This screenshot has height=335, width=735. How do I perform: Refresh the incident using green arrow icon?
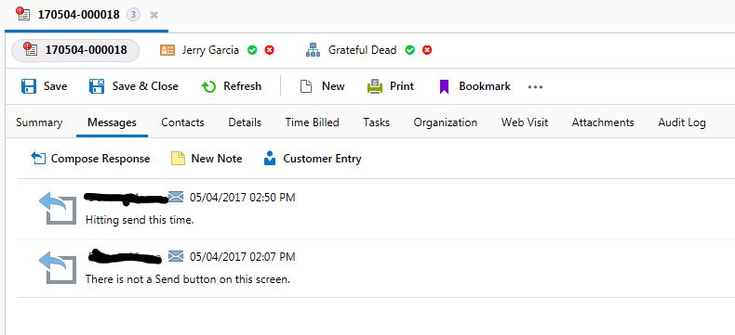(208, 86)
